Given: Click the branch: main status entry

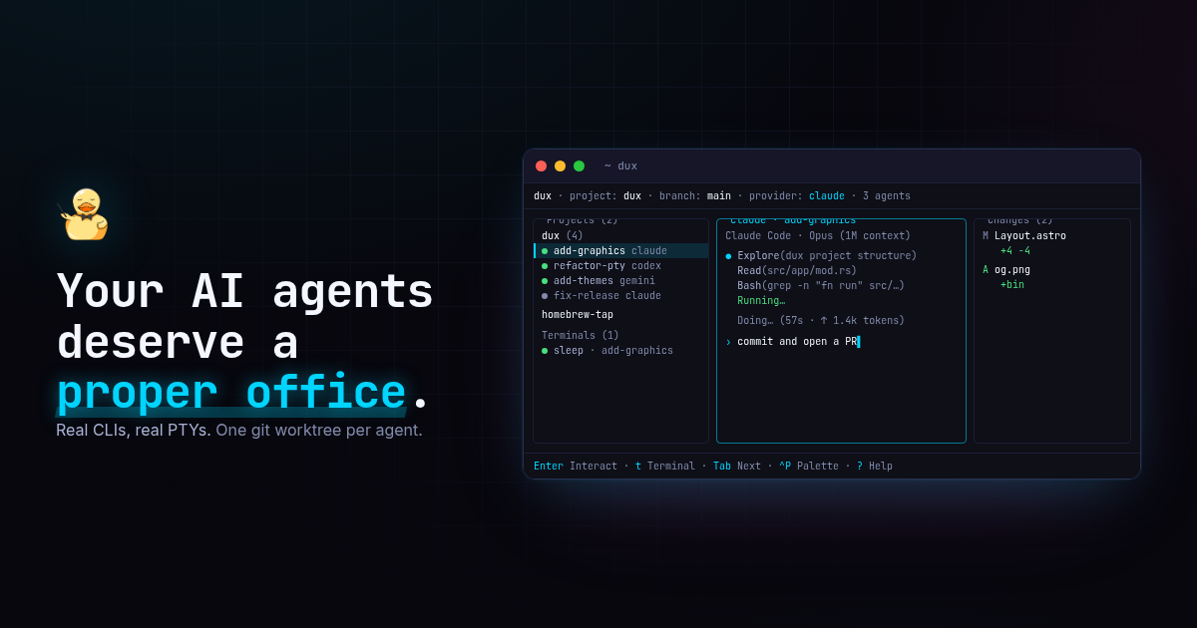Looking at the screenshot, I should pos(695,196).
